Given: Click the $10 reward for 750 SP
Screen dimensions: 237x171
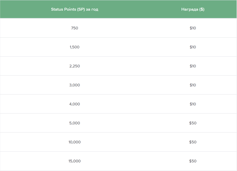Looking at the screenshot, I should 193,28.
